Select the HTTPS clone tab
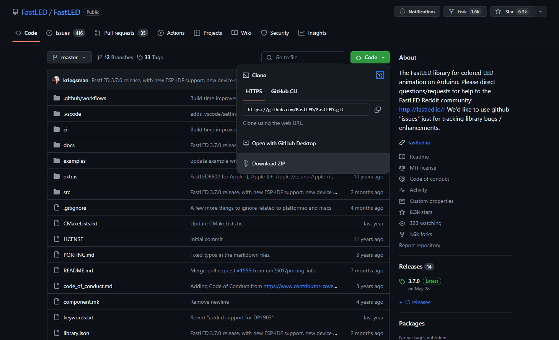Viewport: 559px width, 340px height. click(254, 91)
